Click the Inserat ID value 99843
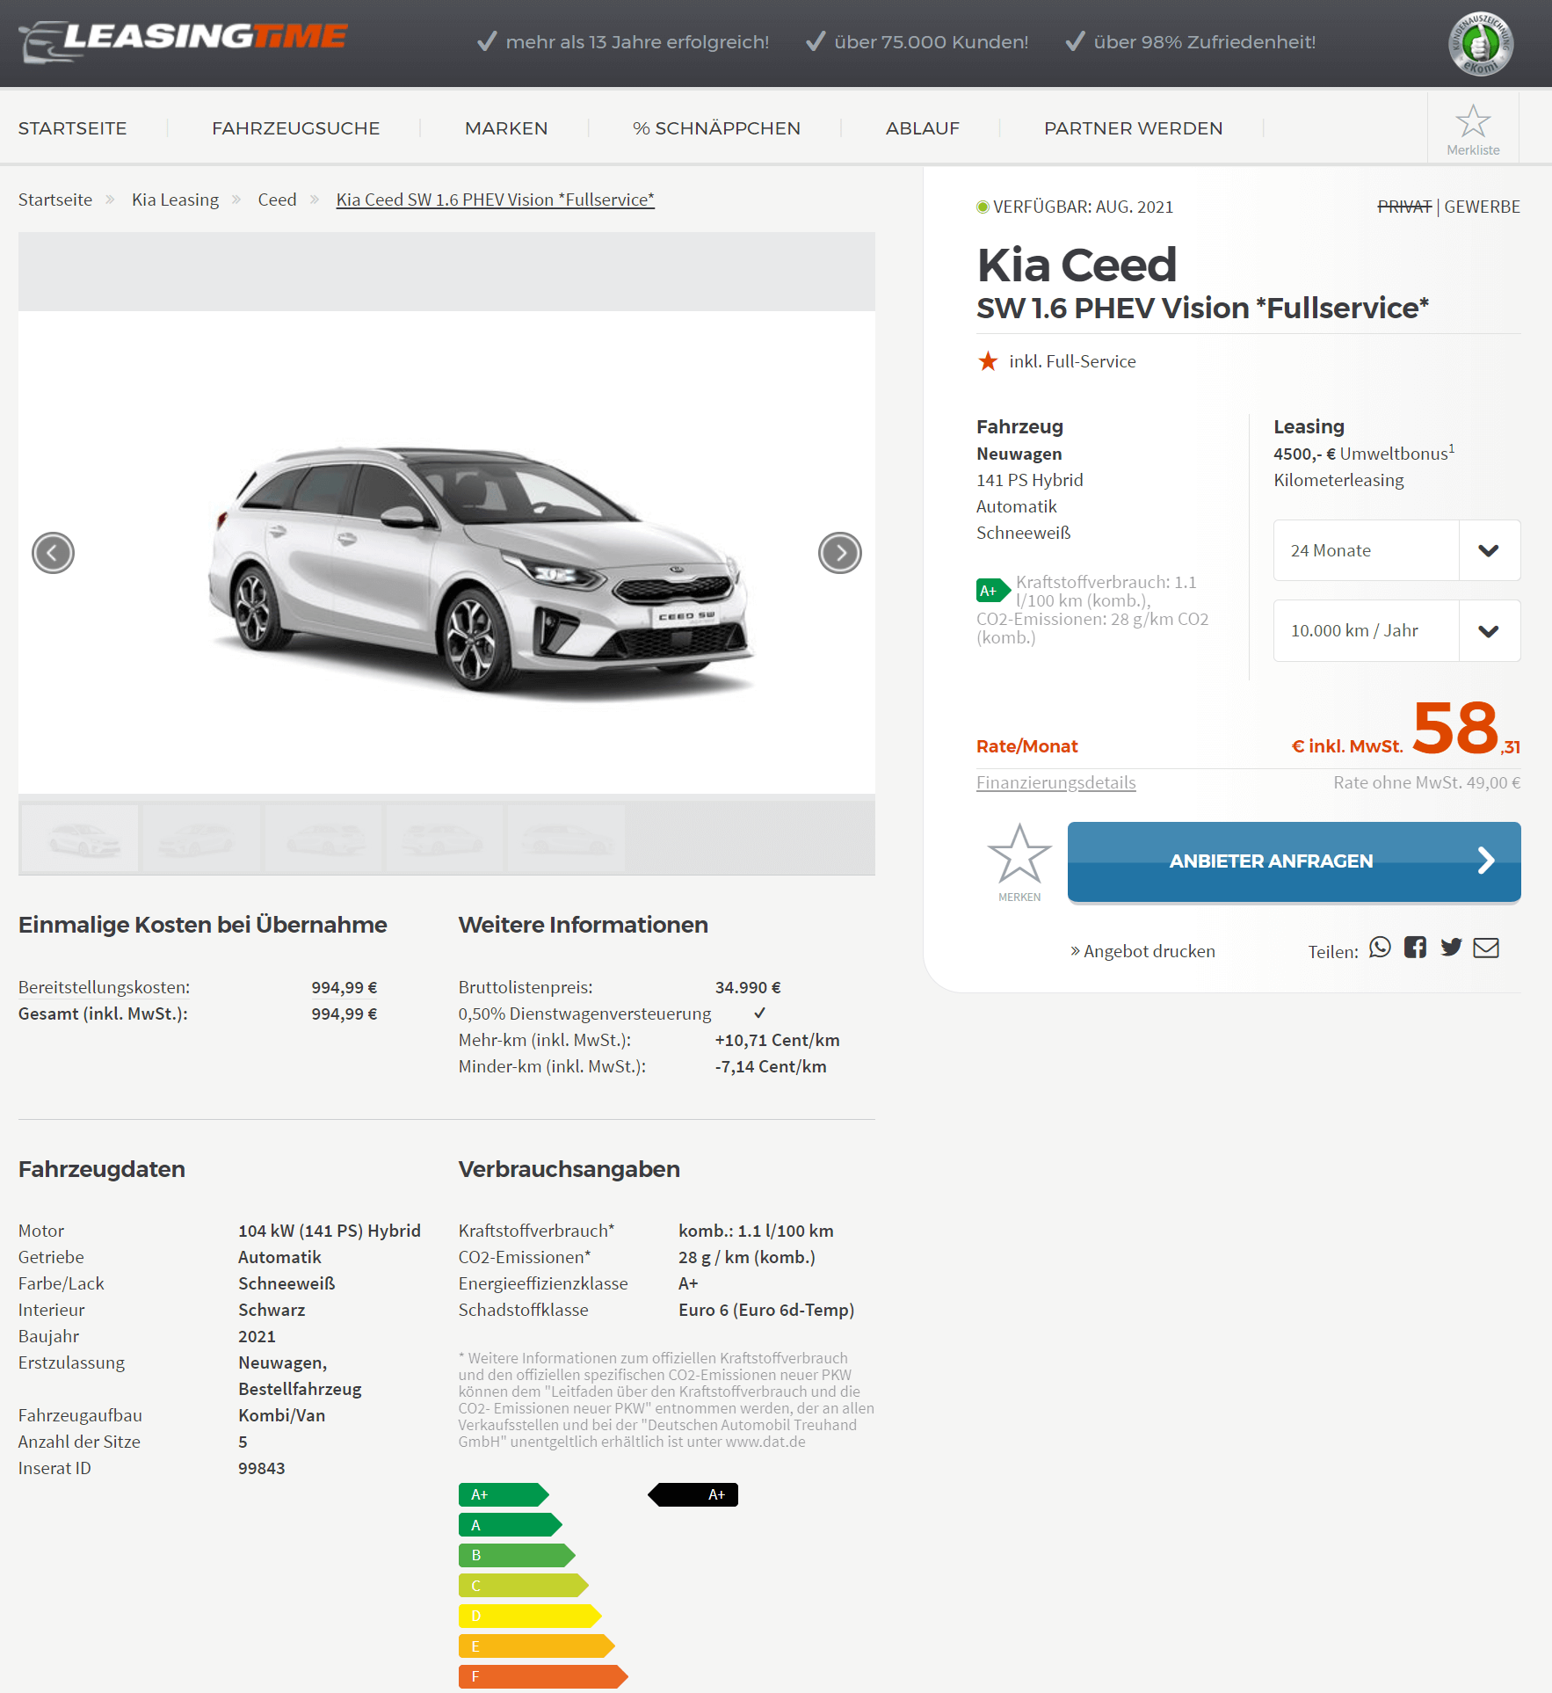1552x1693 pixels. [262, 1468]
